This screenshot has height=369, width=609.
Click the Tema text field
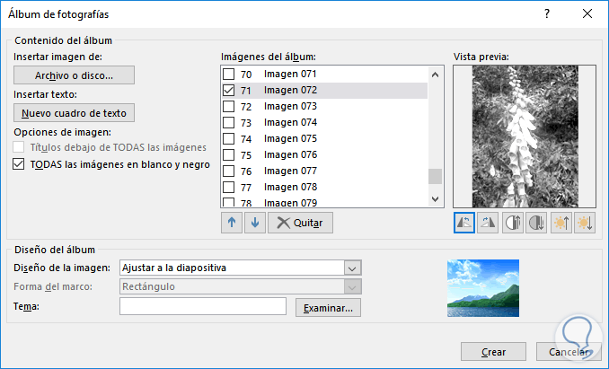(x=203, y=307)
